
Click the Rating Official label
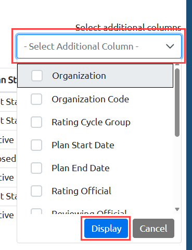coord(82,191)
